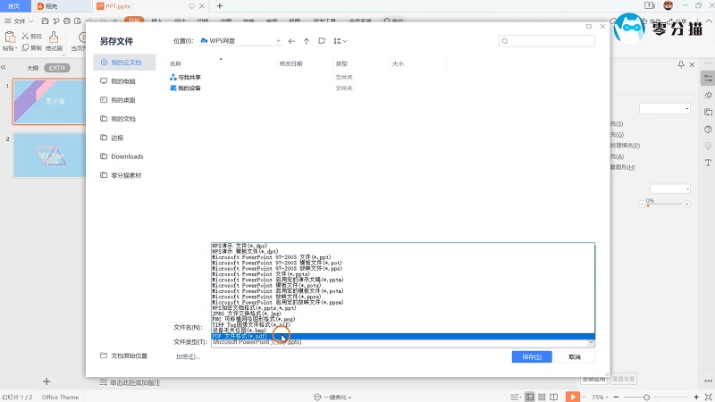Switch to slide sorter grid view icon
715x402 pixels.
(x=542, y=397)
